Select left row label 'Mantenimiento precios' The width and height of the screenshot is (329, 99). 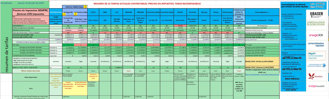coord(31,30)
